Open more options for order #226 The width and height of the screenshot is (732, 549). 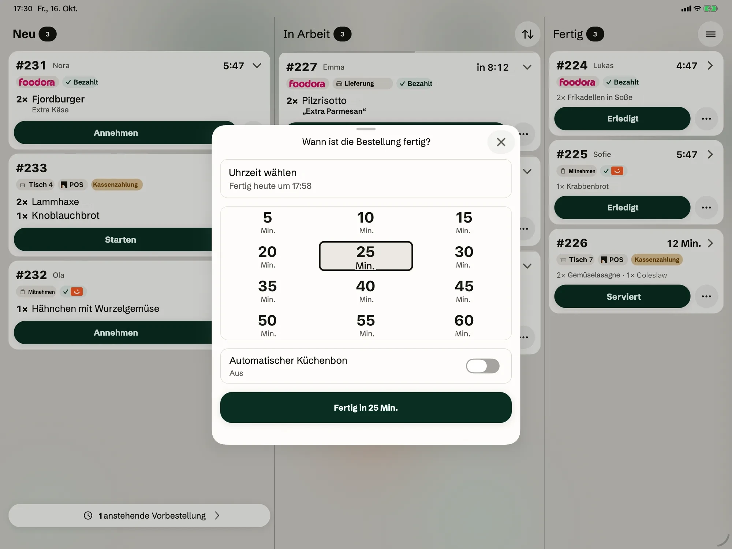pyautogui.click(x=706, y=296)
